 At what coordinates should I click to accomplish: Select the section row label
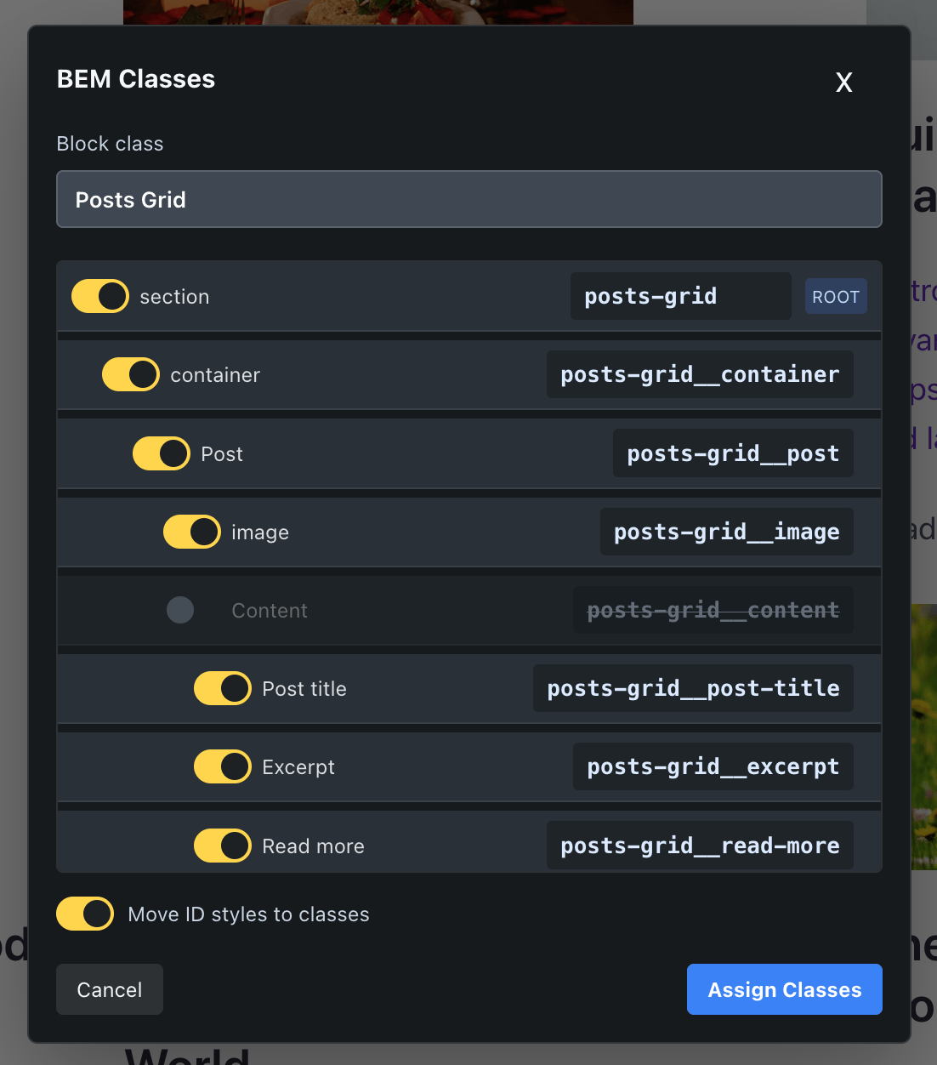coord(174,297)
